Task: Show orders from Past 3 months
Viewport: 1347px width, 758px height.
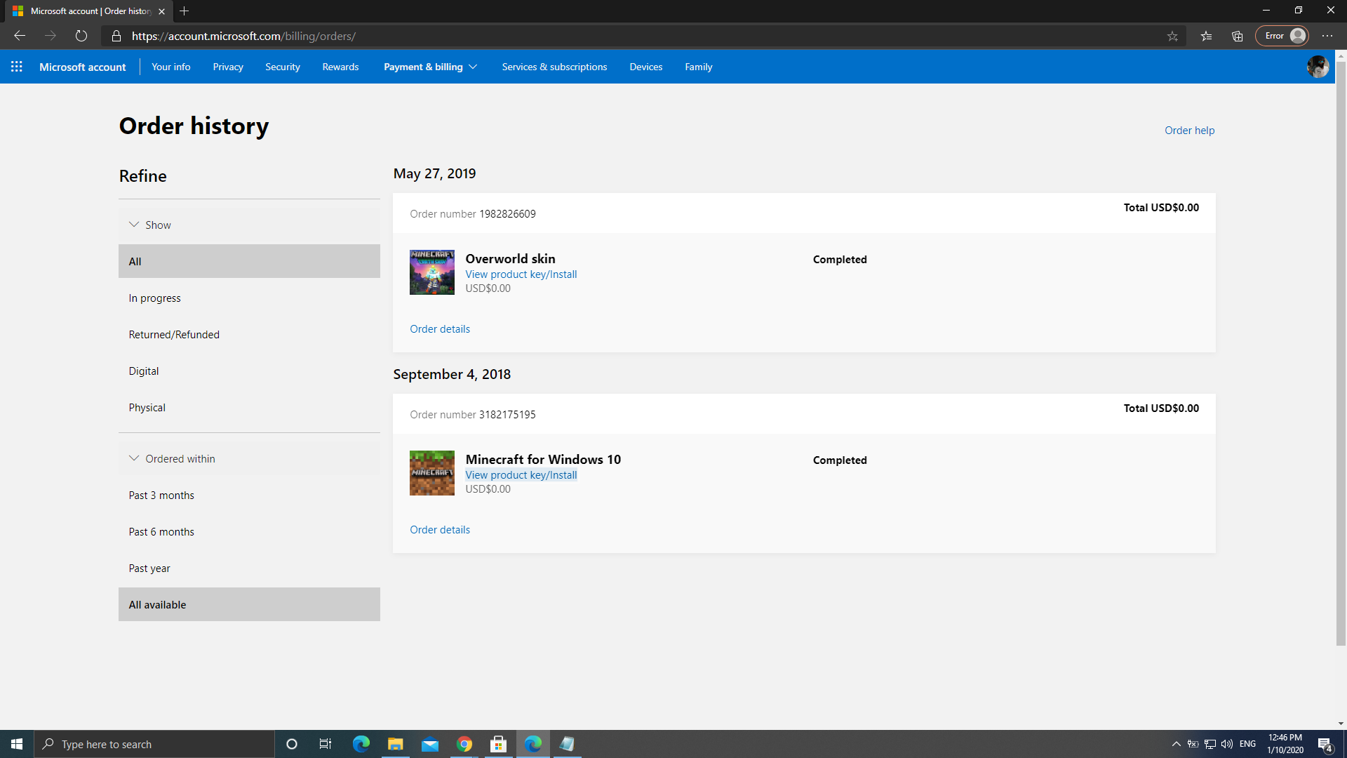Action: click(249, 495)
